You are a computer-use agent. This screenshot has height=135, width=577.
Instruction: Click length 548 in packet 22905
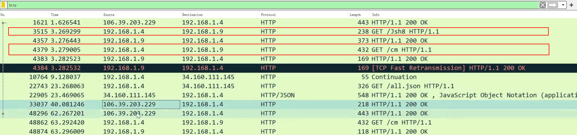[363, 95]
